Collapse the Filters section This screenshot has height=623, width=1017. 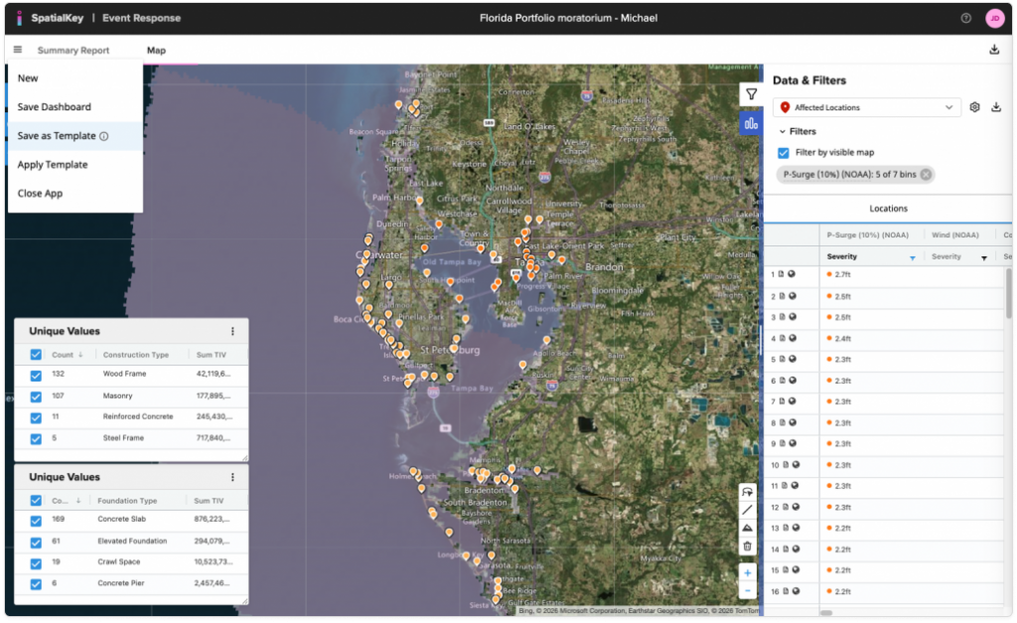tap(783, 131)
